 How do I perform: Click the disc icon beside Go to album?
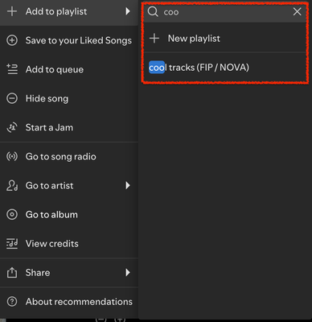point(12,214)
